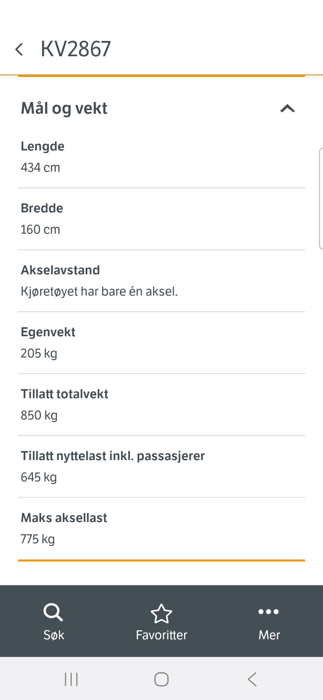Select the Lengde 434 cm row
The width and height of the screenshot is (323, 700).
[x=161, y=157]
